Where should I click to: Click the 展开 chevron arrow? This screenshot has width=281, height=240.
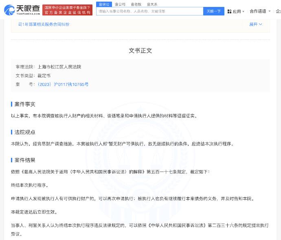261,24
